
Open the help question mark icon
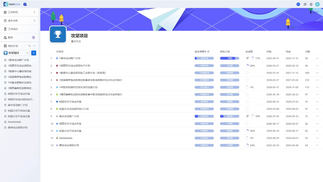tap(25, 4)
